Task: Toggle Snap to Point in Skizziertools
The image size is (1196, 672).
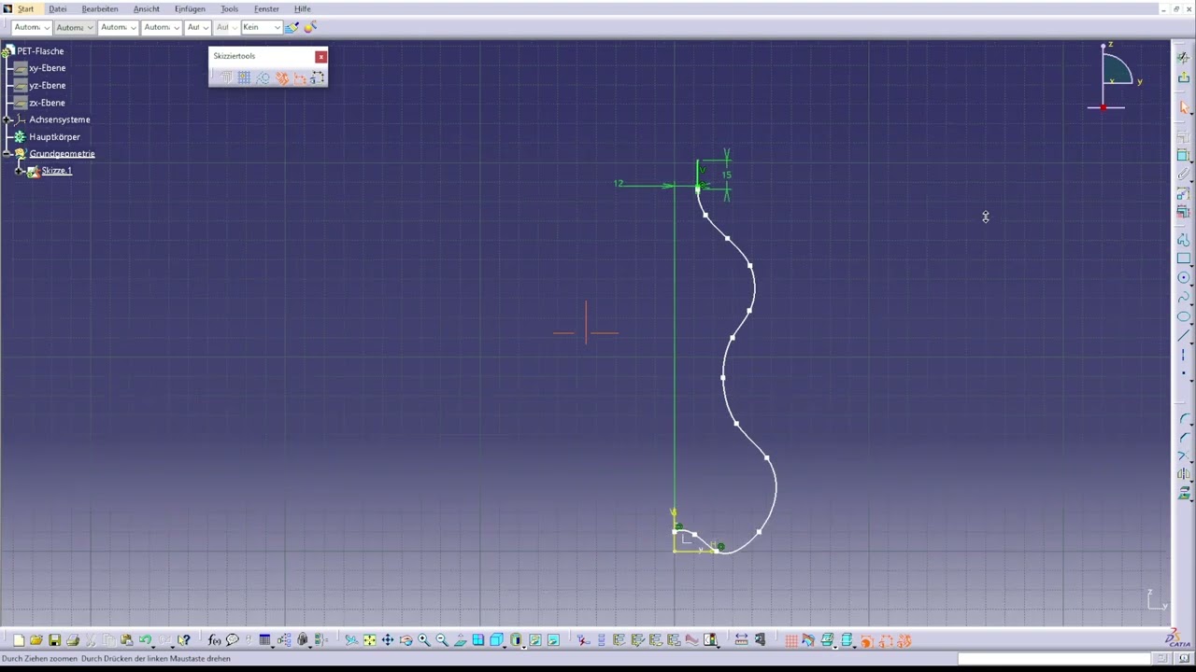Action: click(x=244, y=77)
